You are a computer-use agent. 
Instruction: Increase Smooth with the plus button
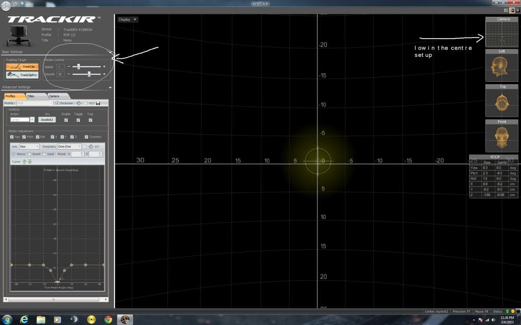click(104, 74)
